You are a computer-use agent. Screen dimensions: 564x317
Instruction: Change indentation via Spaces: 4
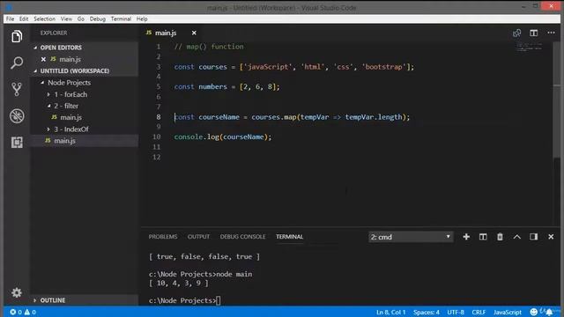(427, 312)
